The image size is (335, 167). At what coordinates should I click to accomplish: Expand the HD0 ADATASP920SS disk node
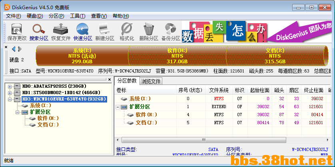10,87
